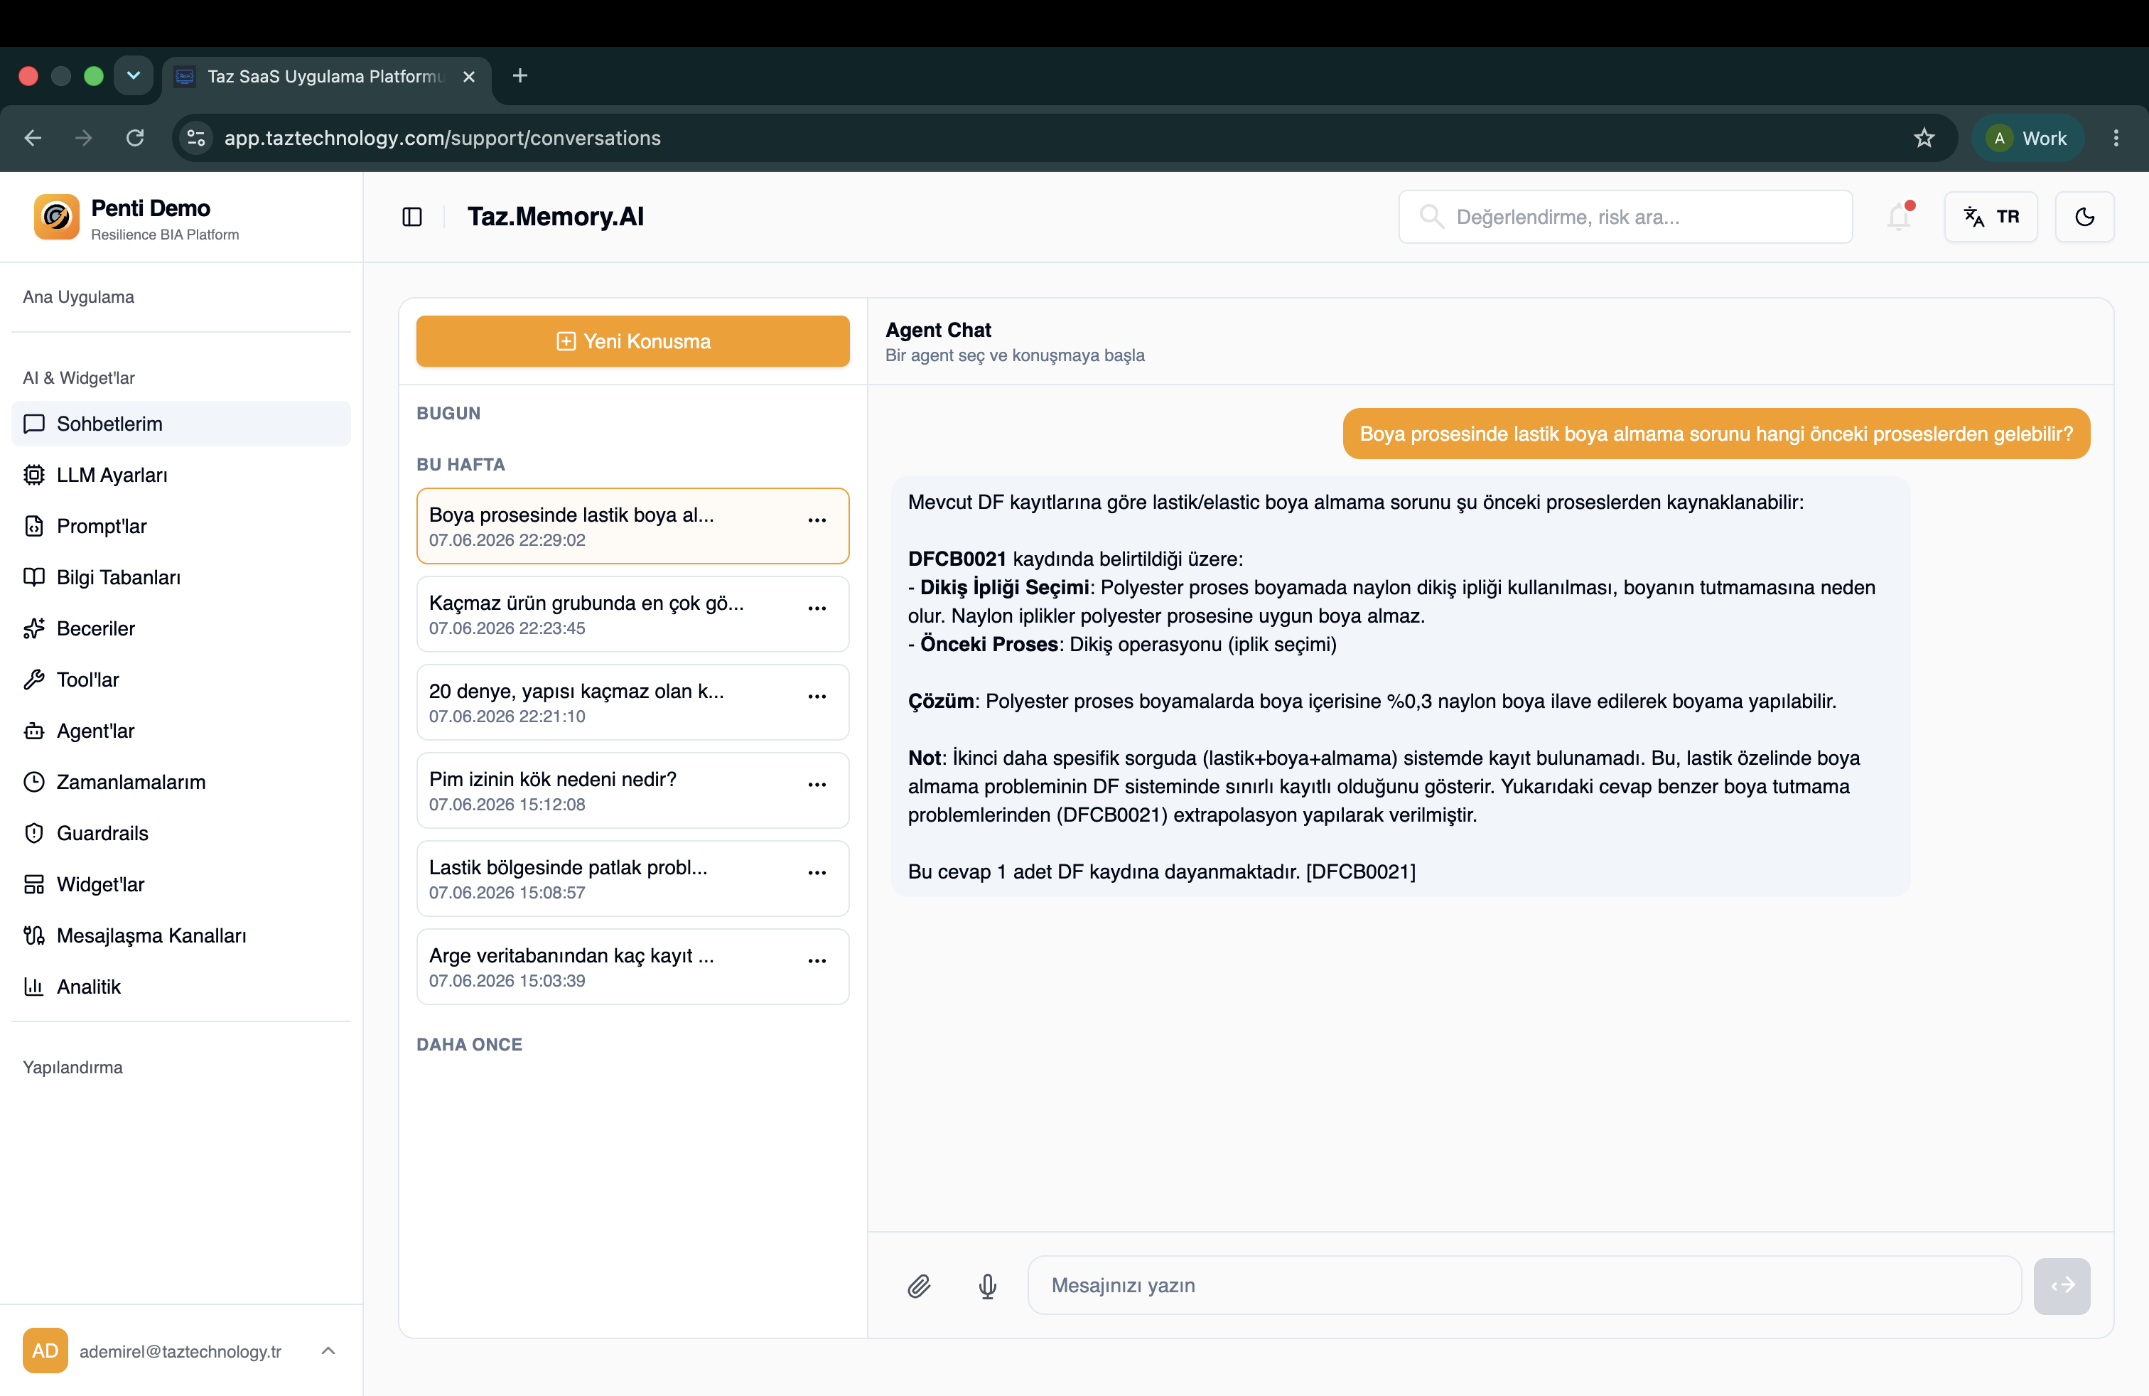Open options for Kaçmaz ürün grubunda conversation
This screenshot has height=1396, width=2149.
tap(817, 608)
